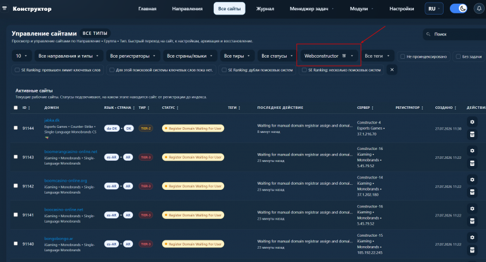Expand 'Все регистраторы' dropdown
The image size is (486, 262).
click(x=134, y=56)
